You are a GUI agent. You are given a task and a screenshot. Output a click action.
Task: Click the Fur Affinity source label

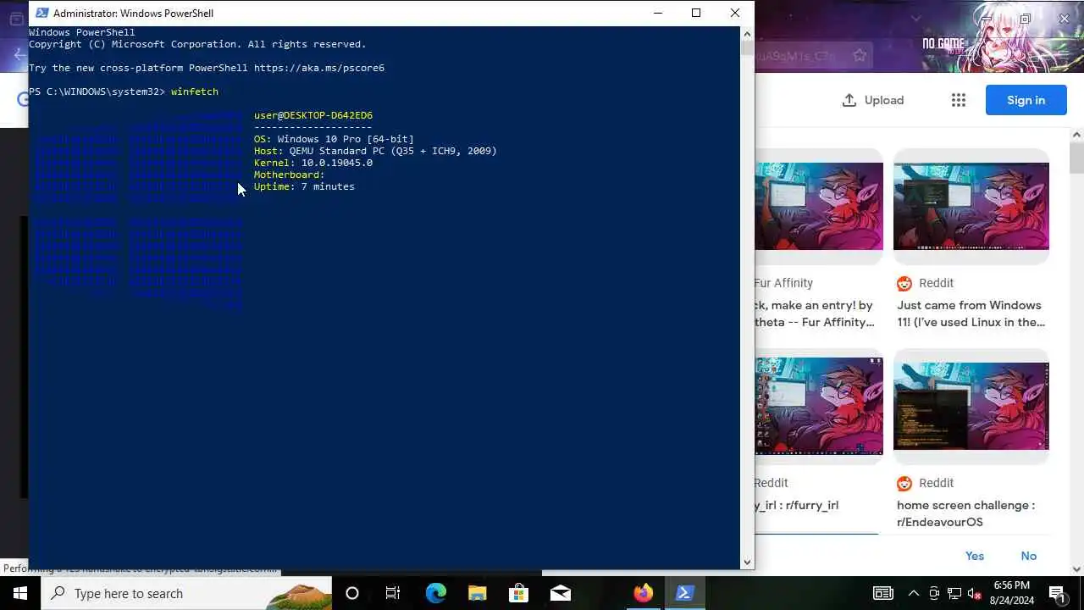point(783,283)
